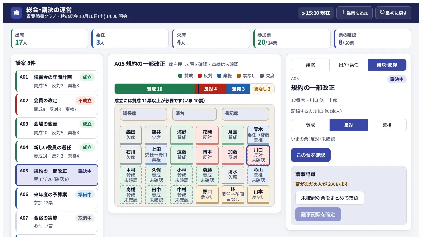Select seat 木村 賛成 未確認
Image resolution: width=422 pixels, height=237 pixels.
tap(131, 175)
